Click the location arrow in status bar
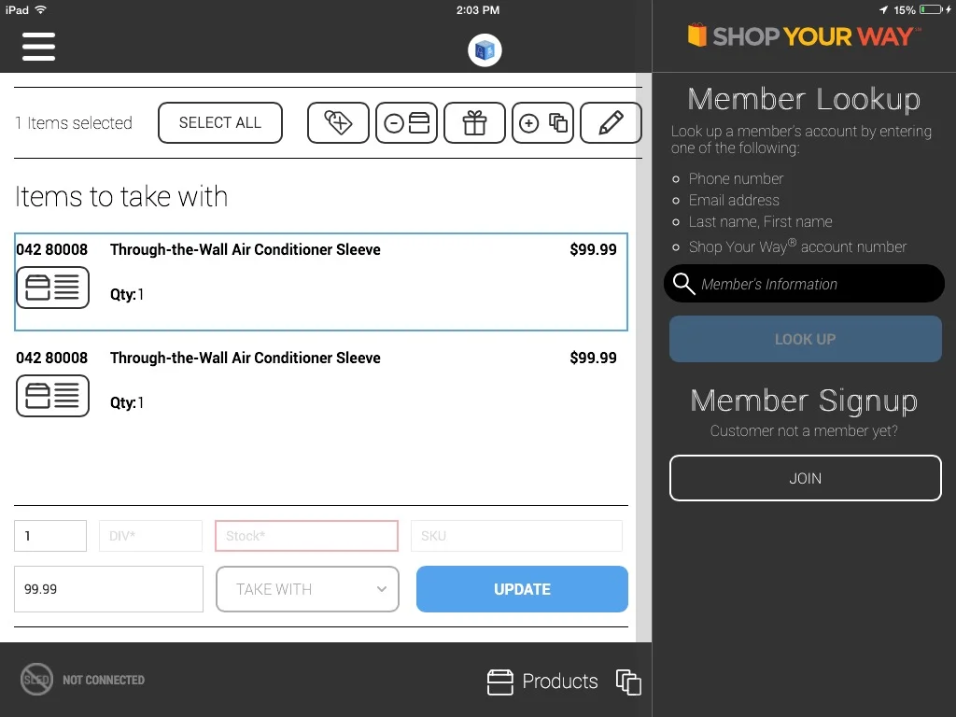The width and height of the screenshot is (956, 717). tap(883, 9)
